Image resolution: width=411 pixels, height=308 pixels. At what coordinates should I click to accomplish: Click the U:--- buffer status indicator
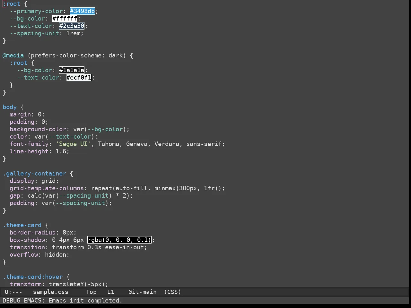tap(13, 292)
